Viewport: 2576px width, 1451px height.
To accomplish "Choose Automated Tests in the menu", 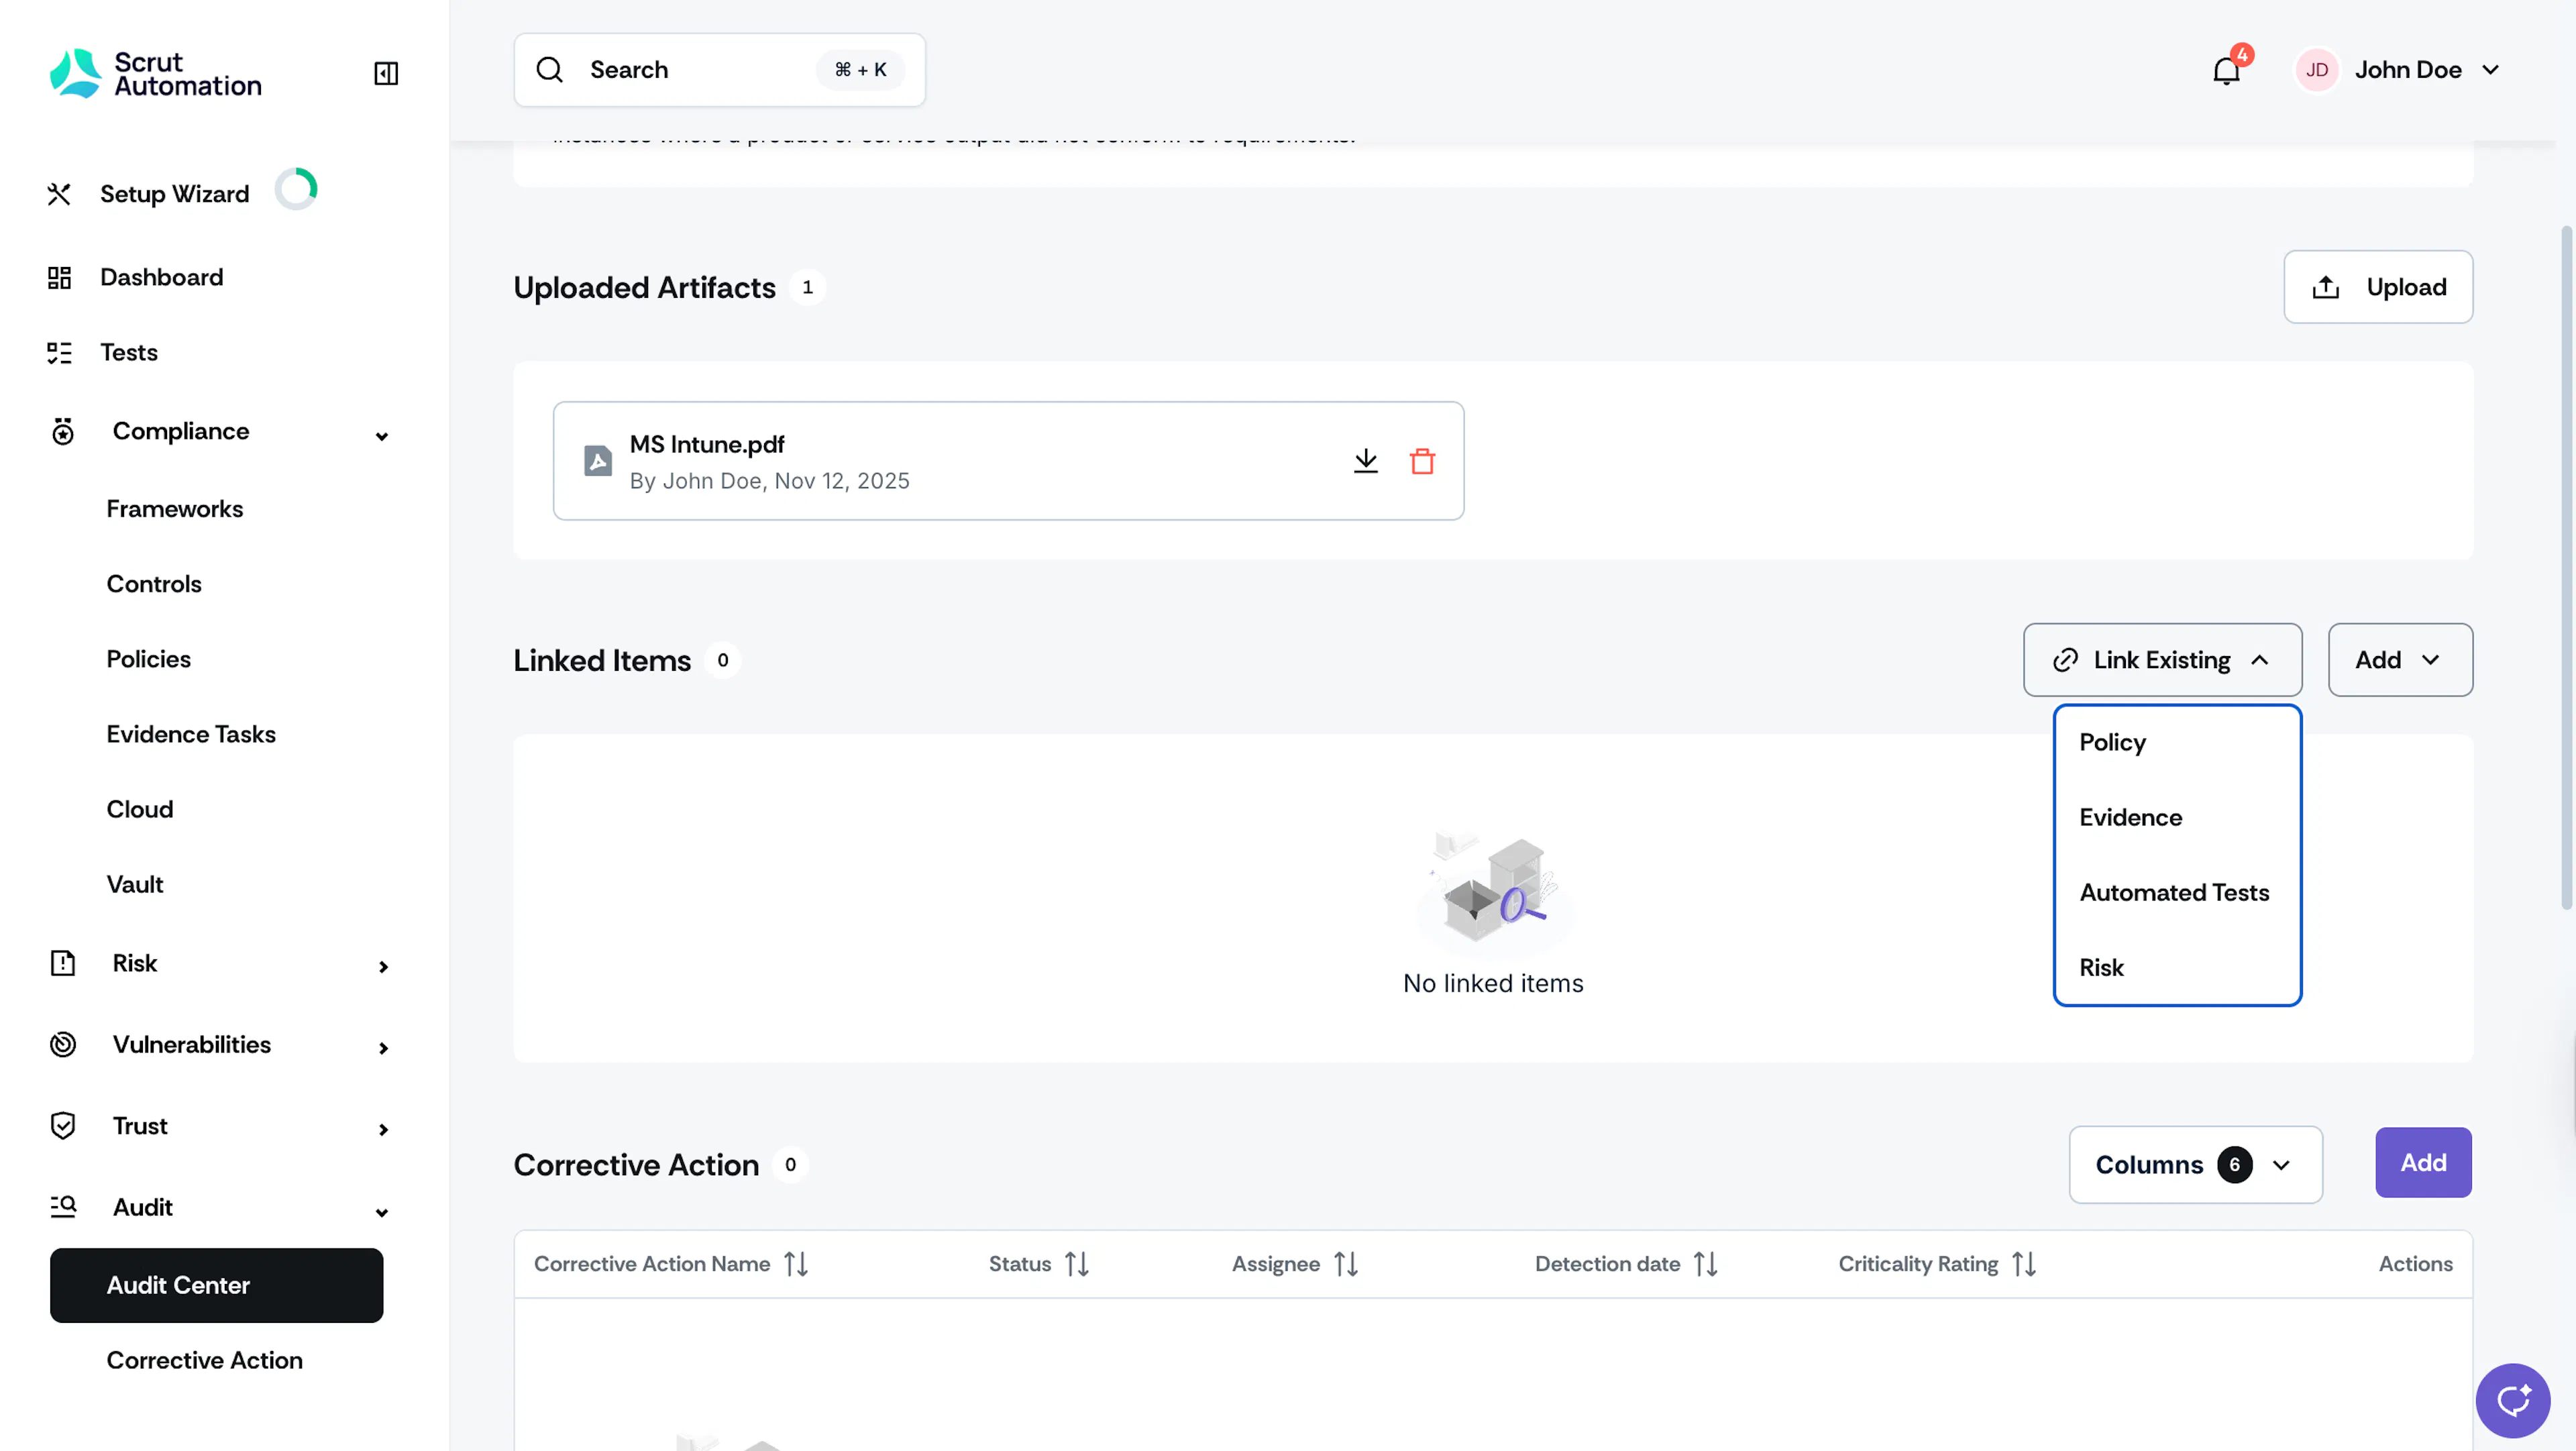I will point(2177,893).
